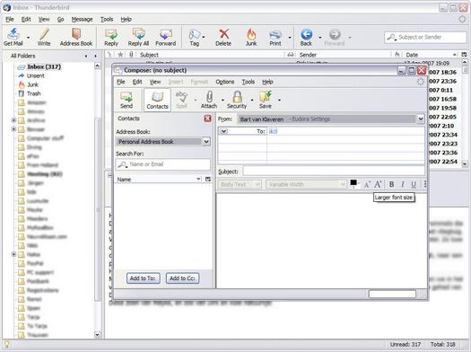Open the Personal Address Book dropdown
This screenshot has width=471, height=352.
click(x=162, y=142)
